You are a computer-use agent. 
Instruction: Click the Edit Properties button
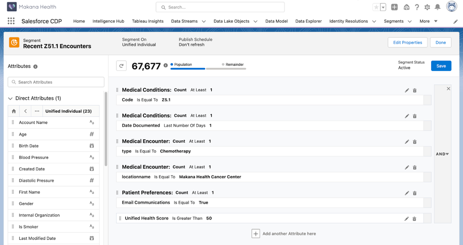(x=407, y=43)
